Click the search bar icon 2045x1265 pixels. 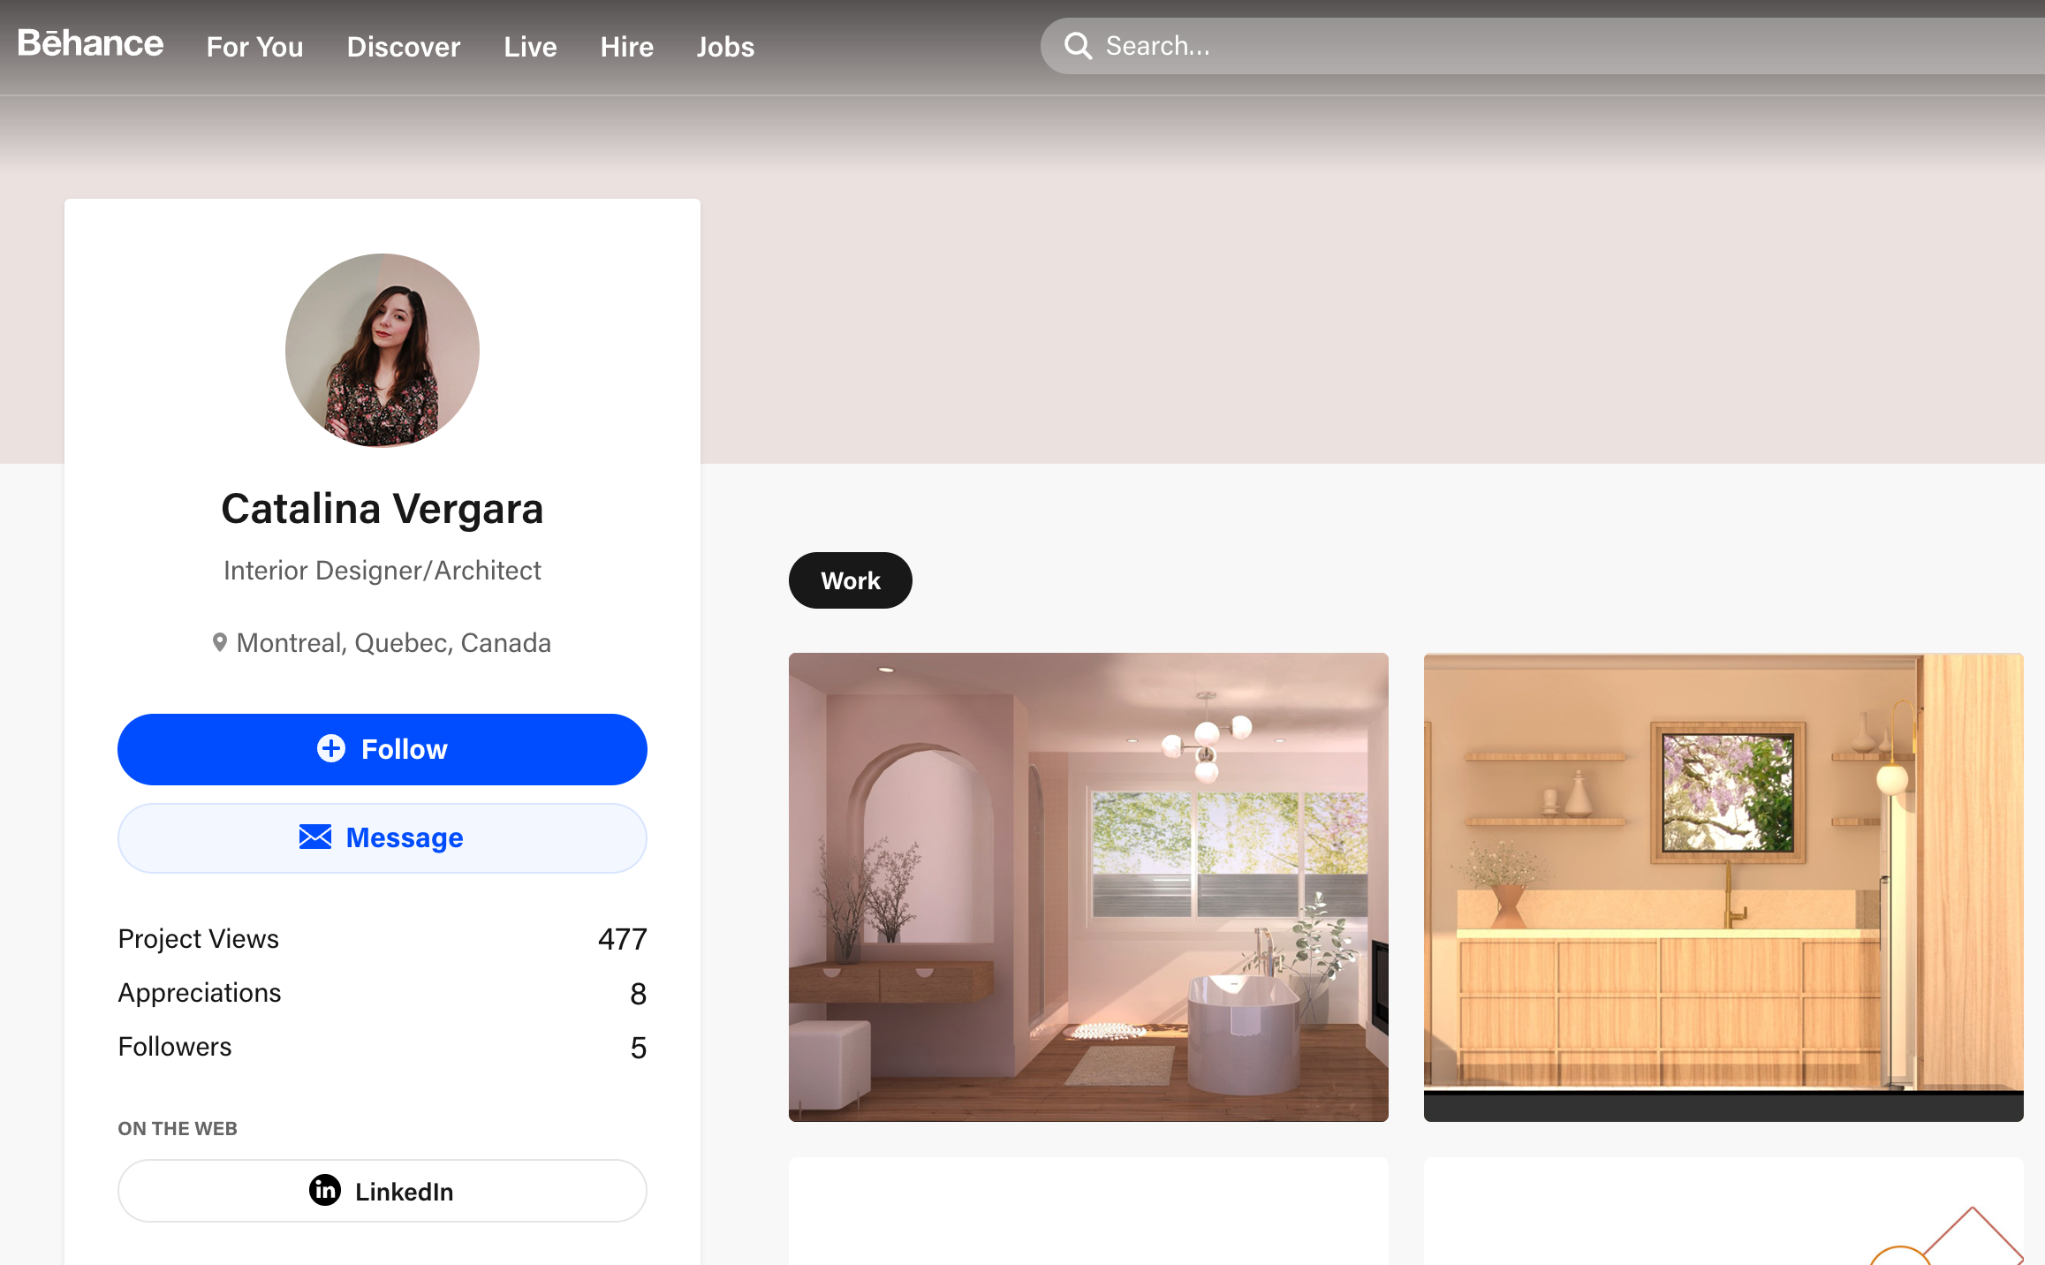[1078, 45]
